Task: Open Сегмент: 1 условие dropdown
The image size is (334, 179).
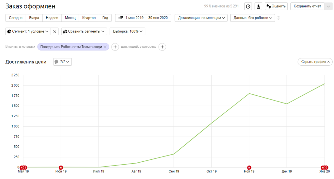Action: [x=28, y=31]
